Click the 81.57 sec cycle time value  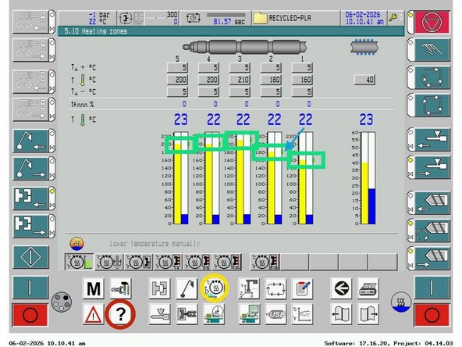[x=229, y=22]
